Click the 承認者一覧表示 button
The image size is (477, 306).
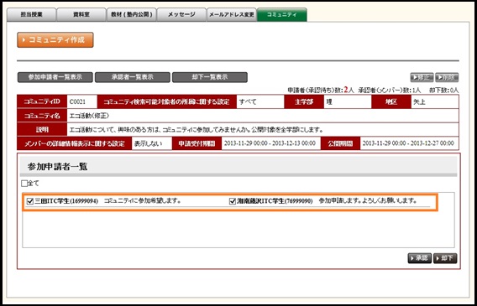pyautogui.click(x=133, y=77)
